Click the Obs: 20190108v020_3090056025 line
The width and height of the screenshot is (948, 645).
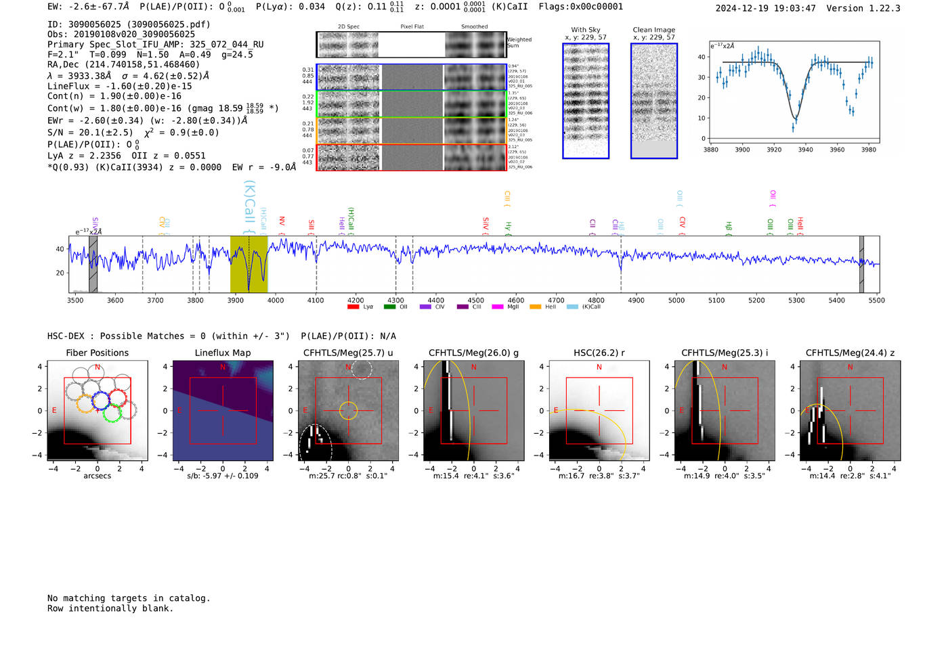coord(121,35)
